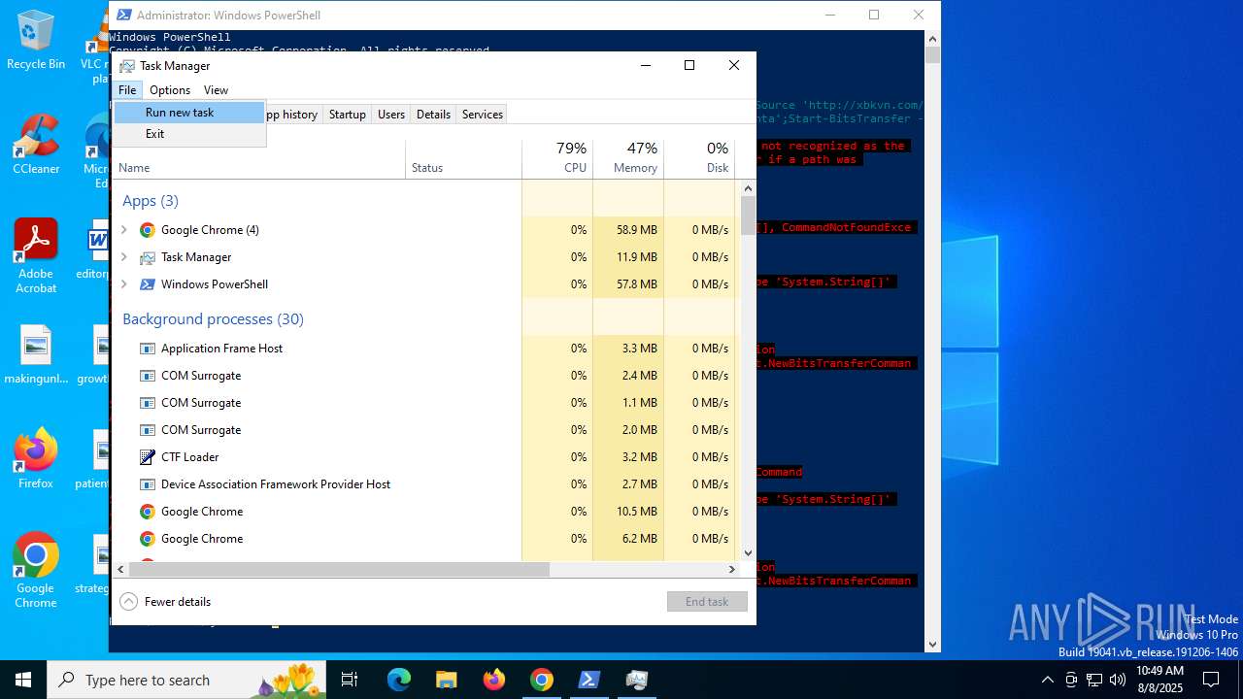
Task: Sort processes by Disk column header
Action: pos(699,159)
